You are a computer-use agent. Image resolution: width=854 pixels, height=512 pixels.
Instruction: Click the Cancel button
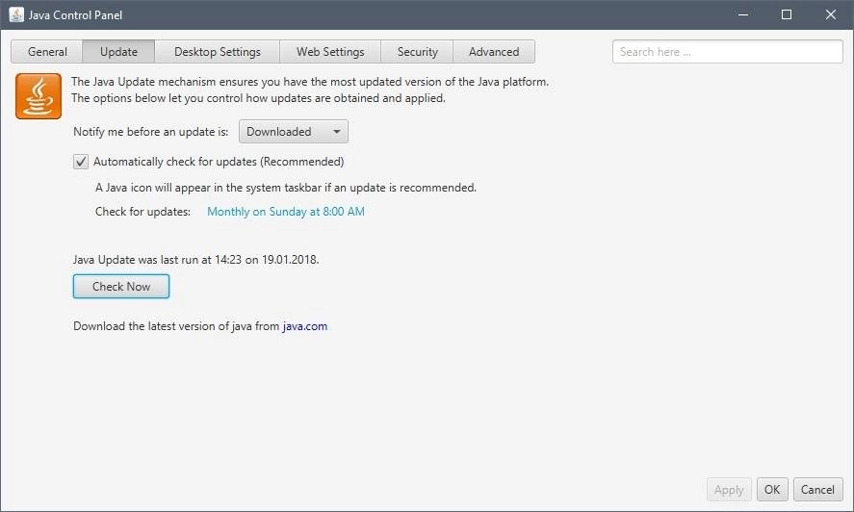click(817, 490)
